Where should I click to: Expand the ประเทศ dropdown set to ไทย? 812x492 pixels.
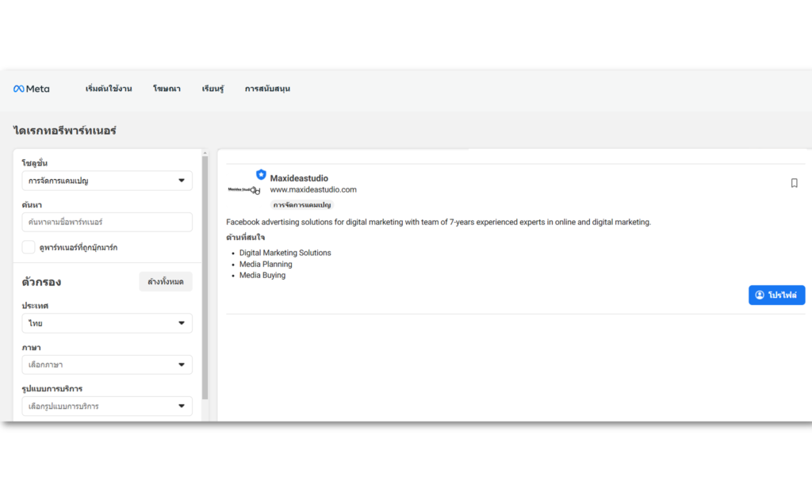[107, 323]
